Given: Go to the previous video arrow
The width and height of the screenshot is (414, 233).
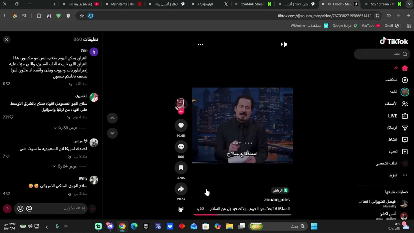Looking at the screenshot, I should point(112,118).
